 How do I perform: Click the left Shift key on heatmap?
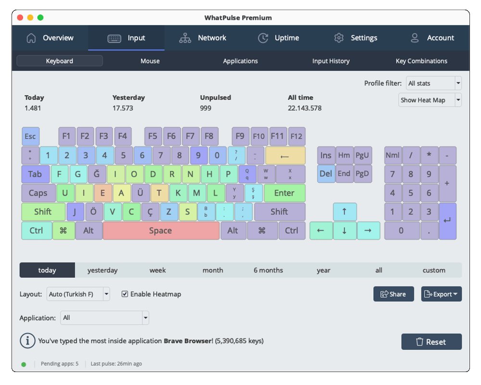pyautogui.click(x=43, y=211)
